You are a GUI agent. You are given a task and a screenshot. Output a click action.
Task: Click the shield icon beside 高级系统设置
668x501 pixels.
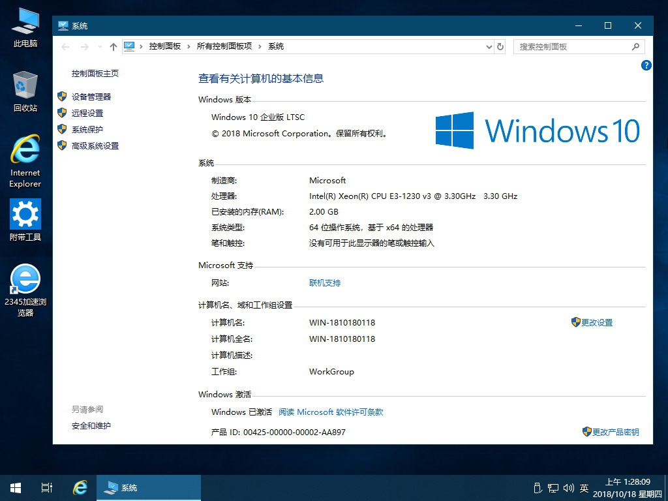point(62,145)
